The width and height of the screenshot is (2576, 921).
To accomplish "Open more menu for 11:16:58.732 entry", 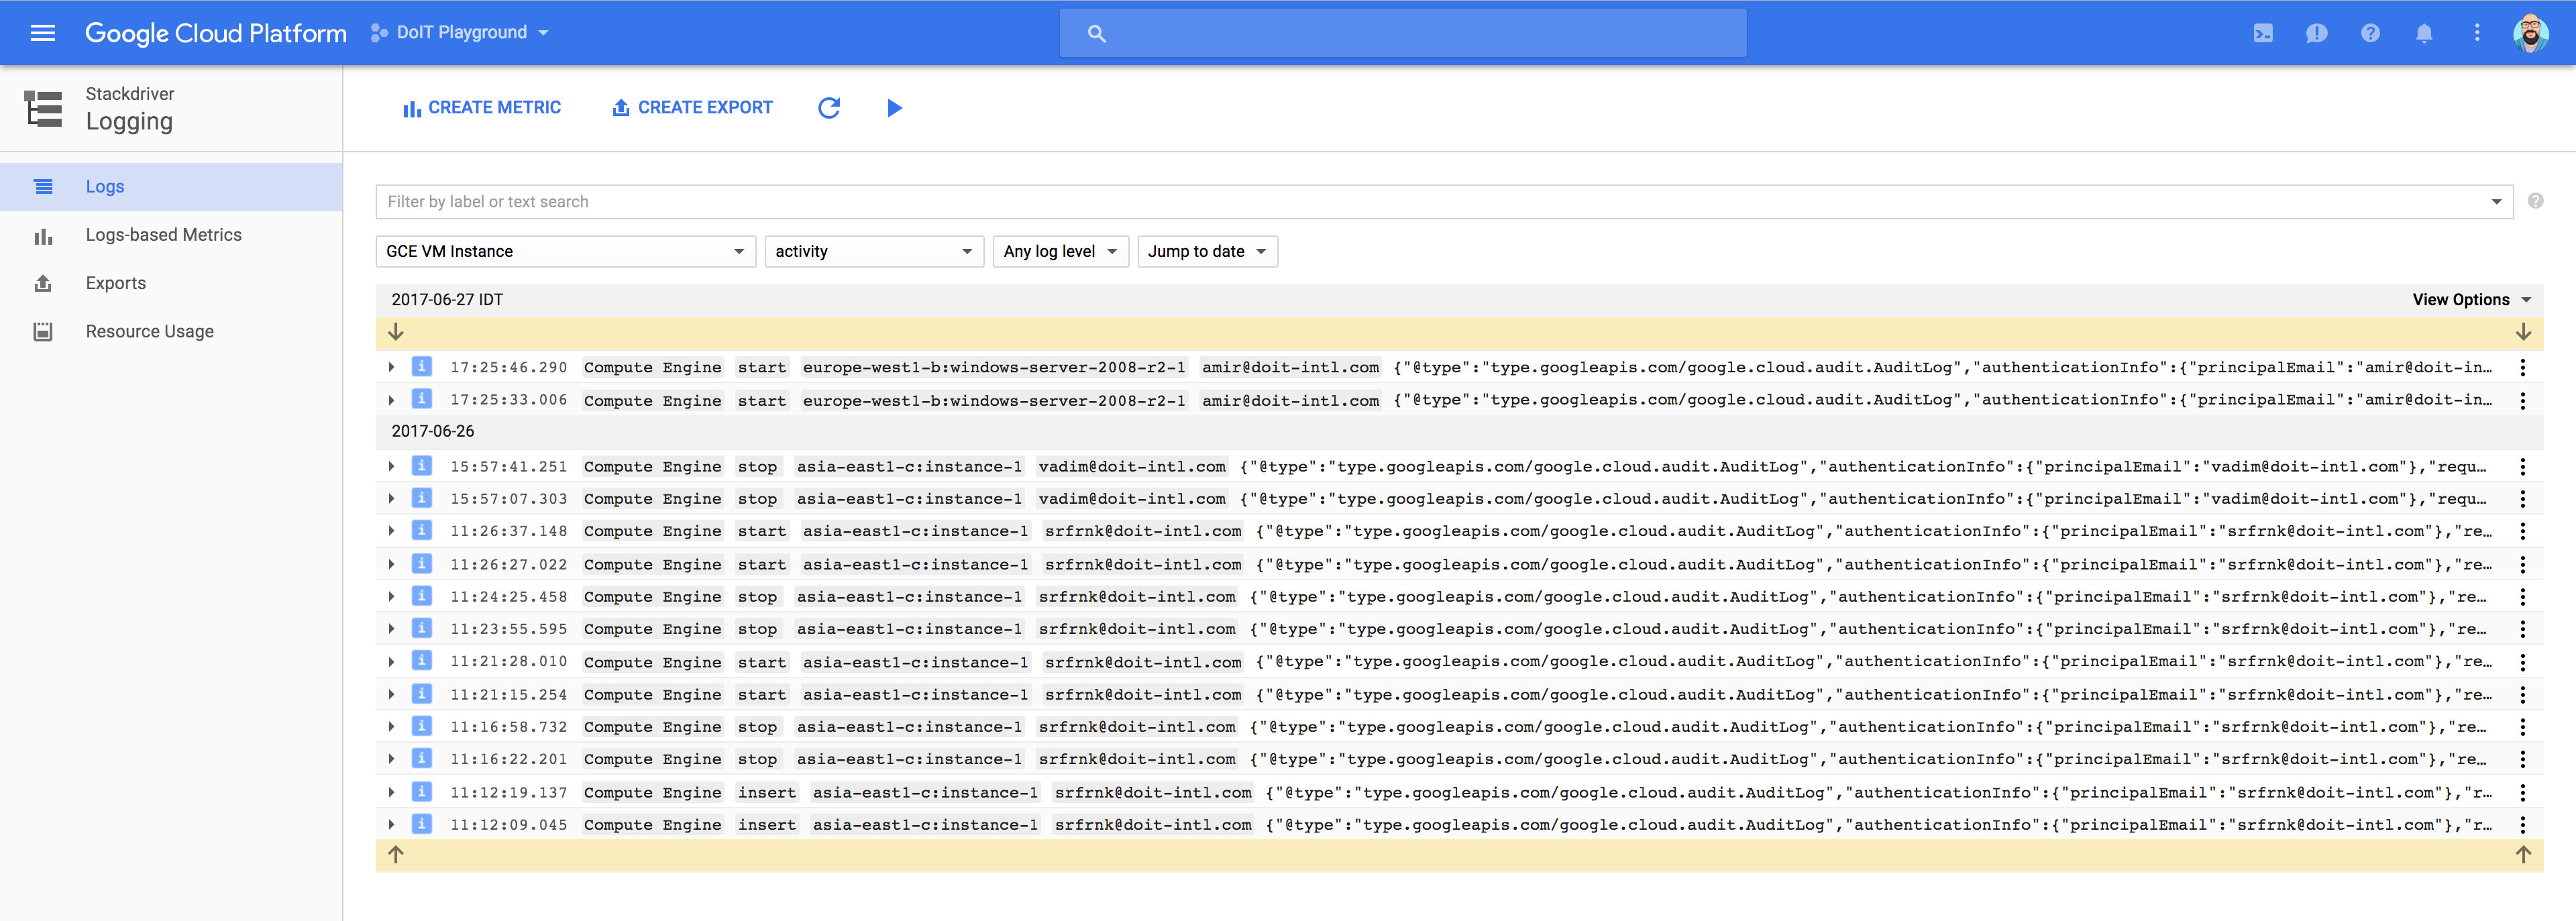I will (2523, 727).
